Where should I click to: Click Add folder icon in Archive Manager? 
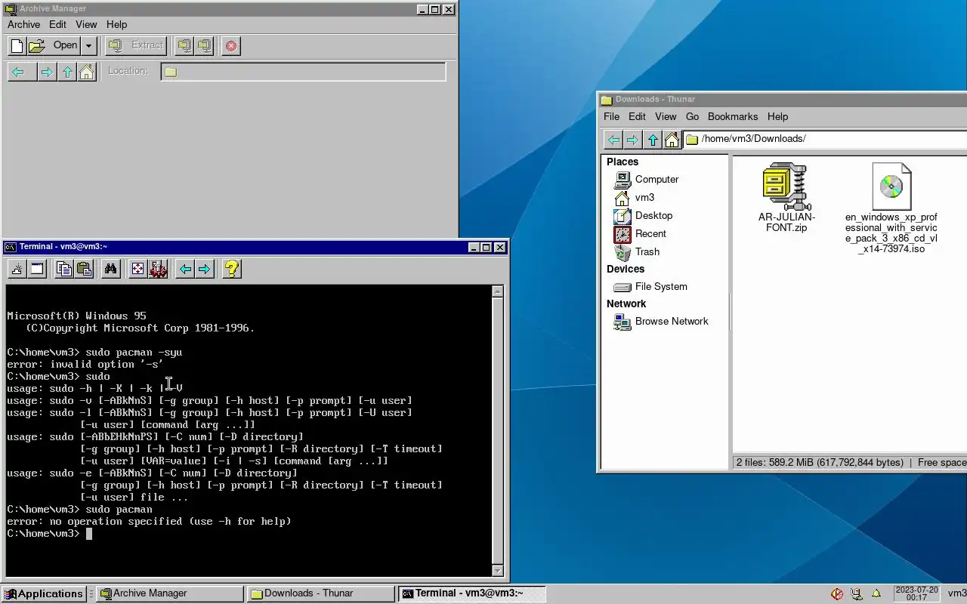tap(204, 45)
